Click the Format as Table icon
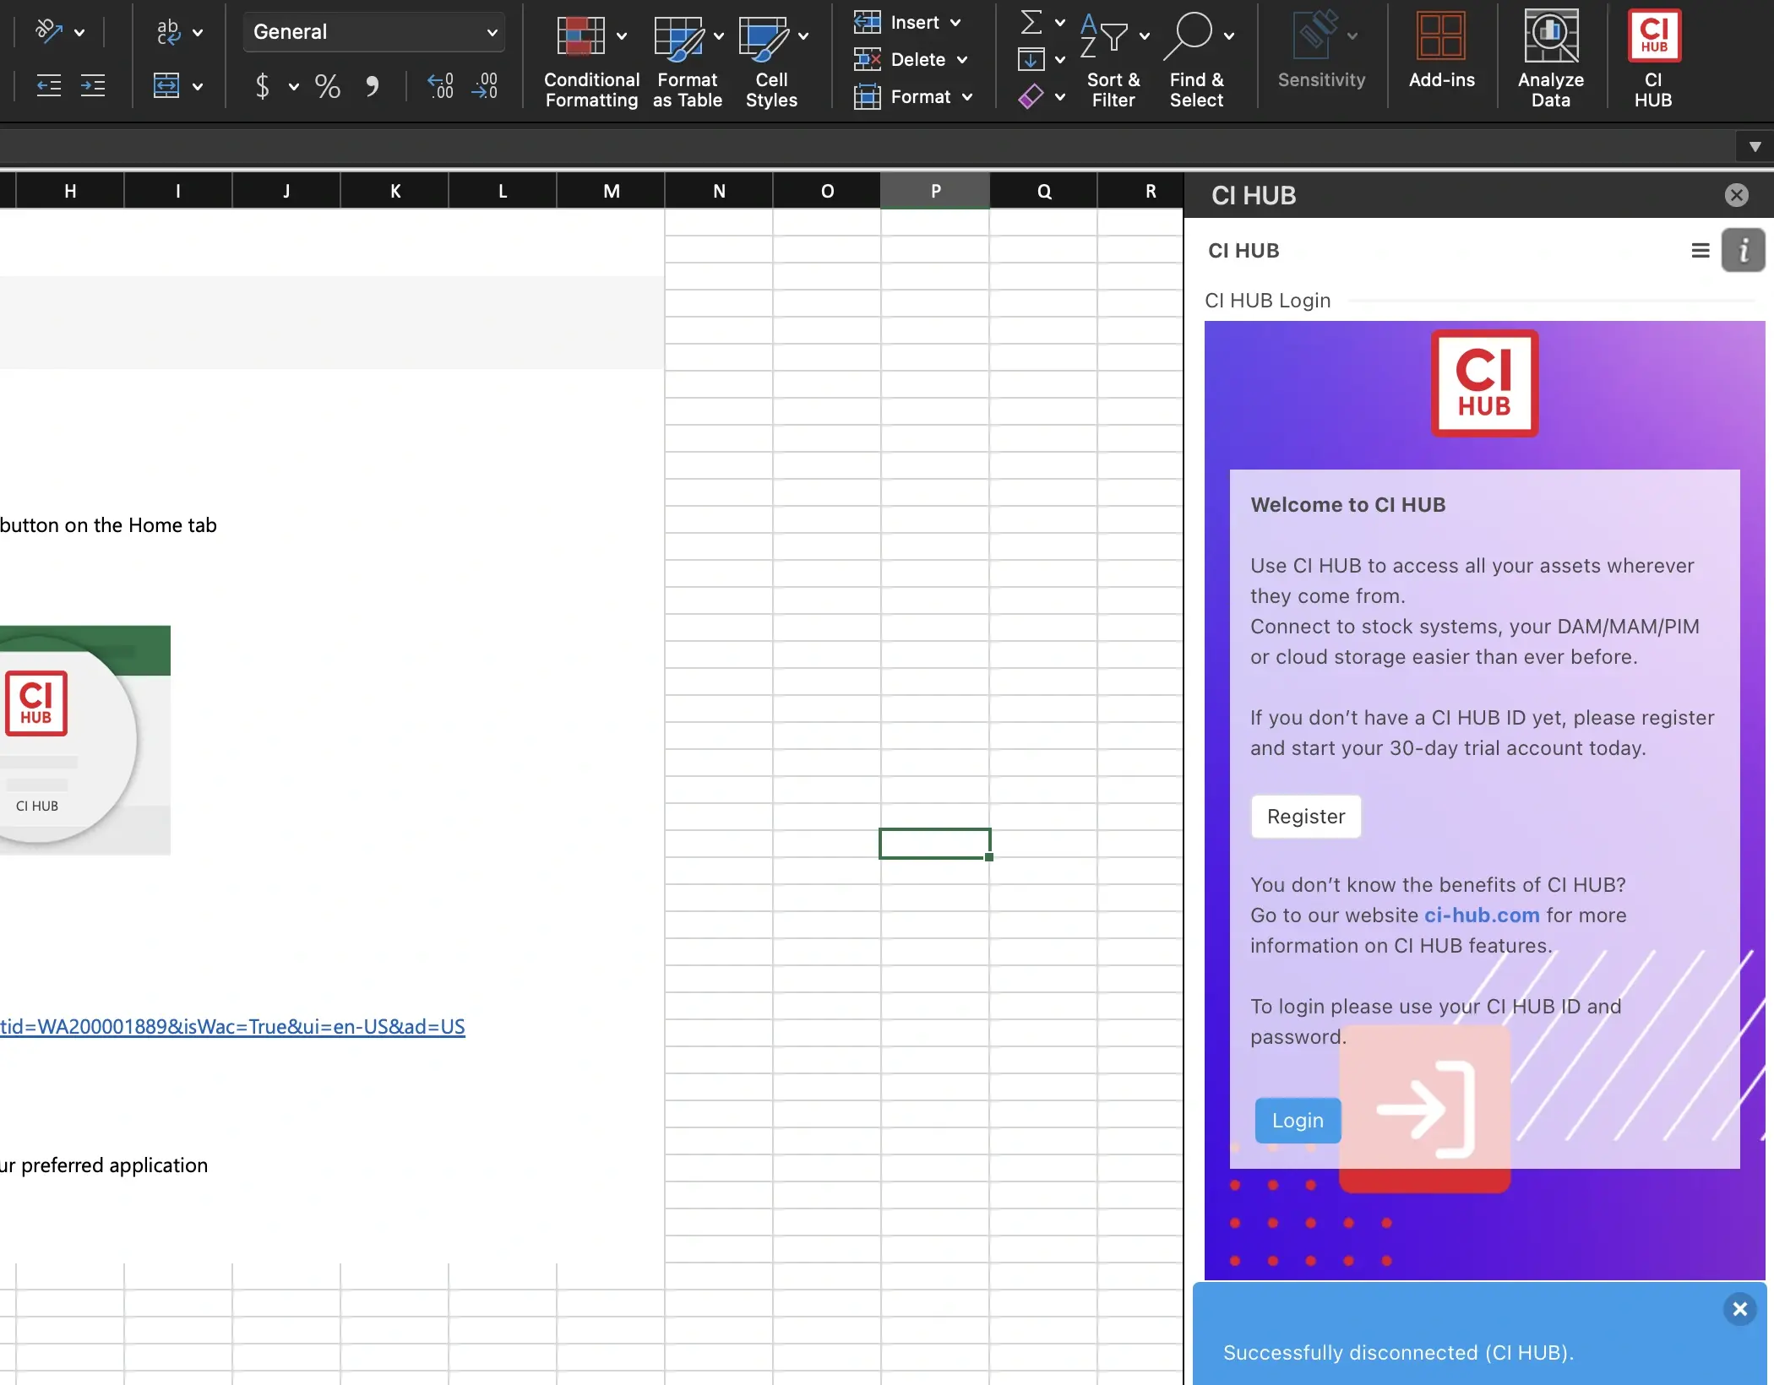1774x1385 pixels. point(678,37)
